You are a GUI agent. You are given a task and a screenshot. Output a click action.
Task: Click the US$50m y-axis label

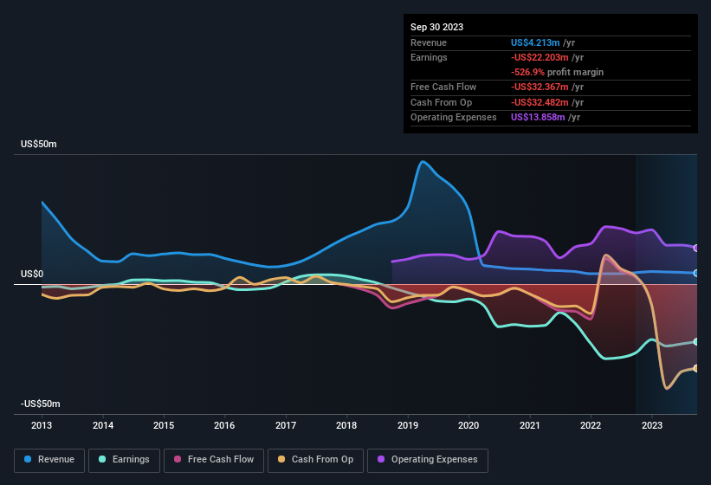click(x=39, y=144)
